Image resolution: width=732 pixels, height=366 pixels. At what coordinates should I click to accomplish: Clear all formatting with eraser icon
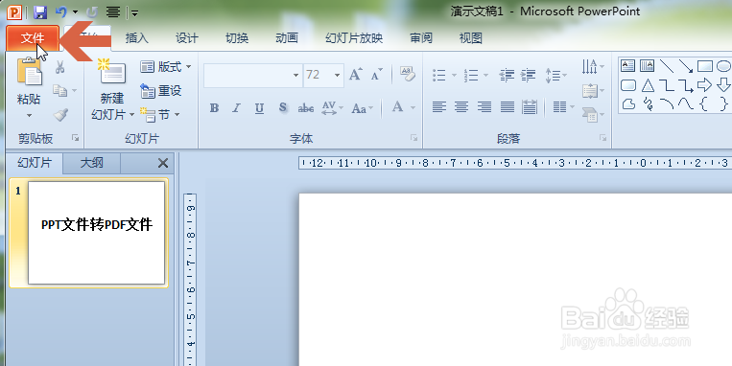(408, 74)
